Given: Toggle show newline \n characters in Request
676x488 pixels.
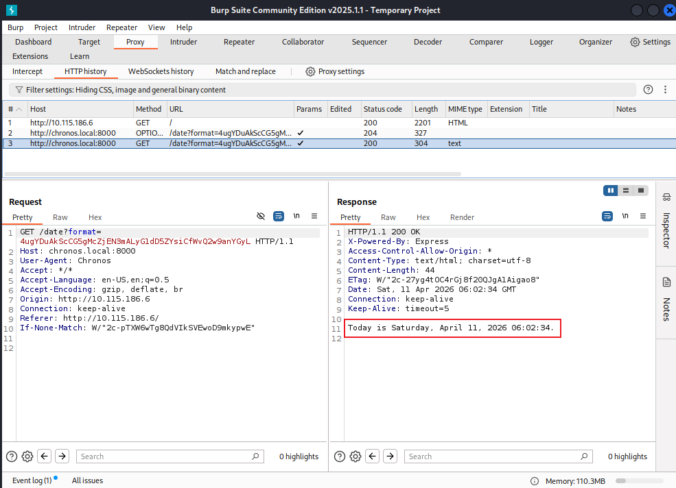Looking at the screenshot, I should (x=296, y=216).
